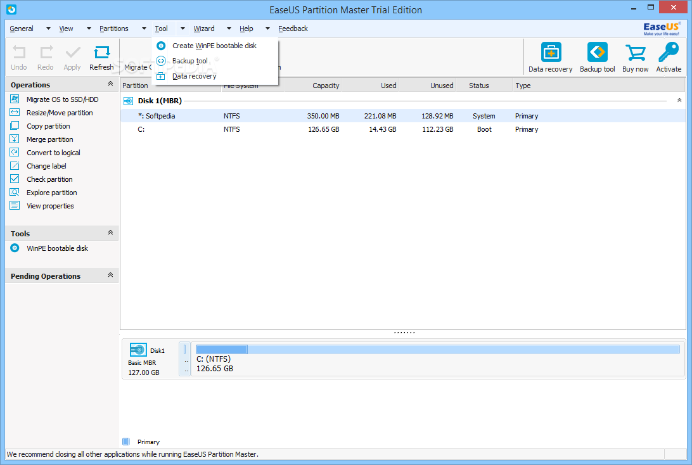Click Convert to logical operation
Screen dimensions: 692x465
(x=53, y=153)
